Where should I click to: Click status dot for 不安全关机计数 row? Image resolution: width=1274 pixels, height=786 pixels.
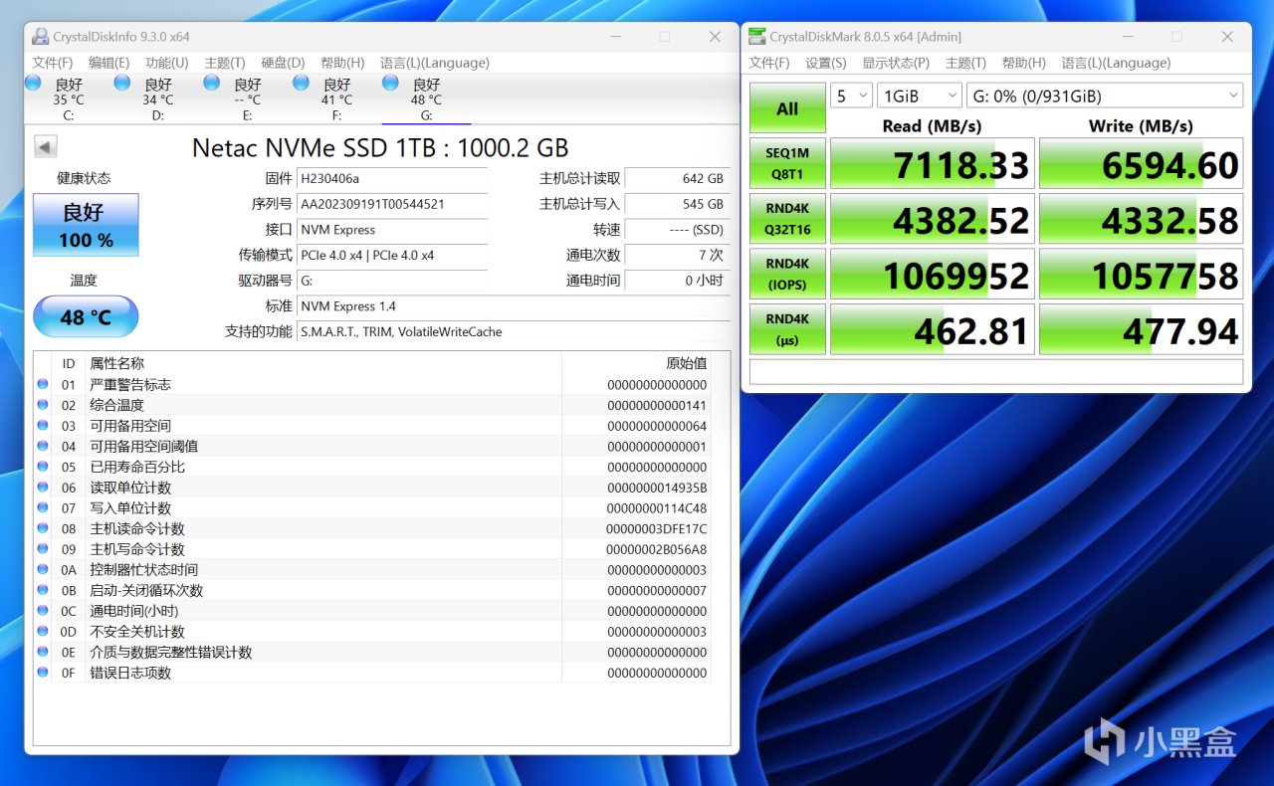(43, 632)
